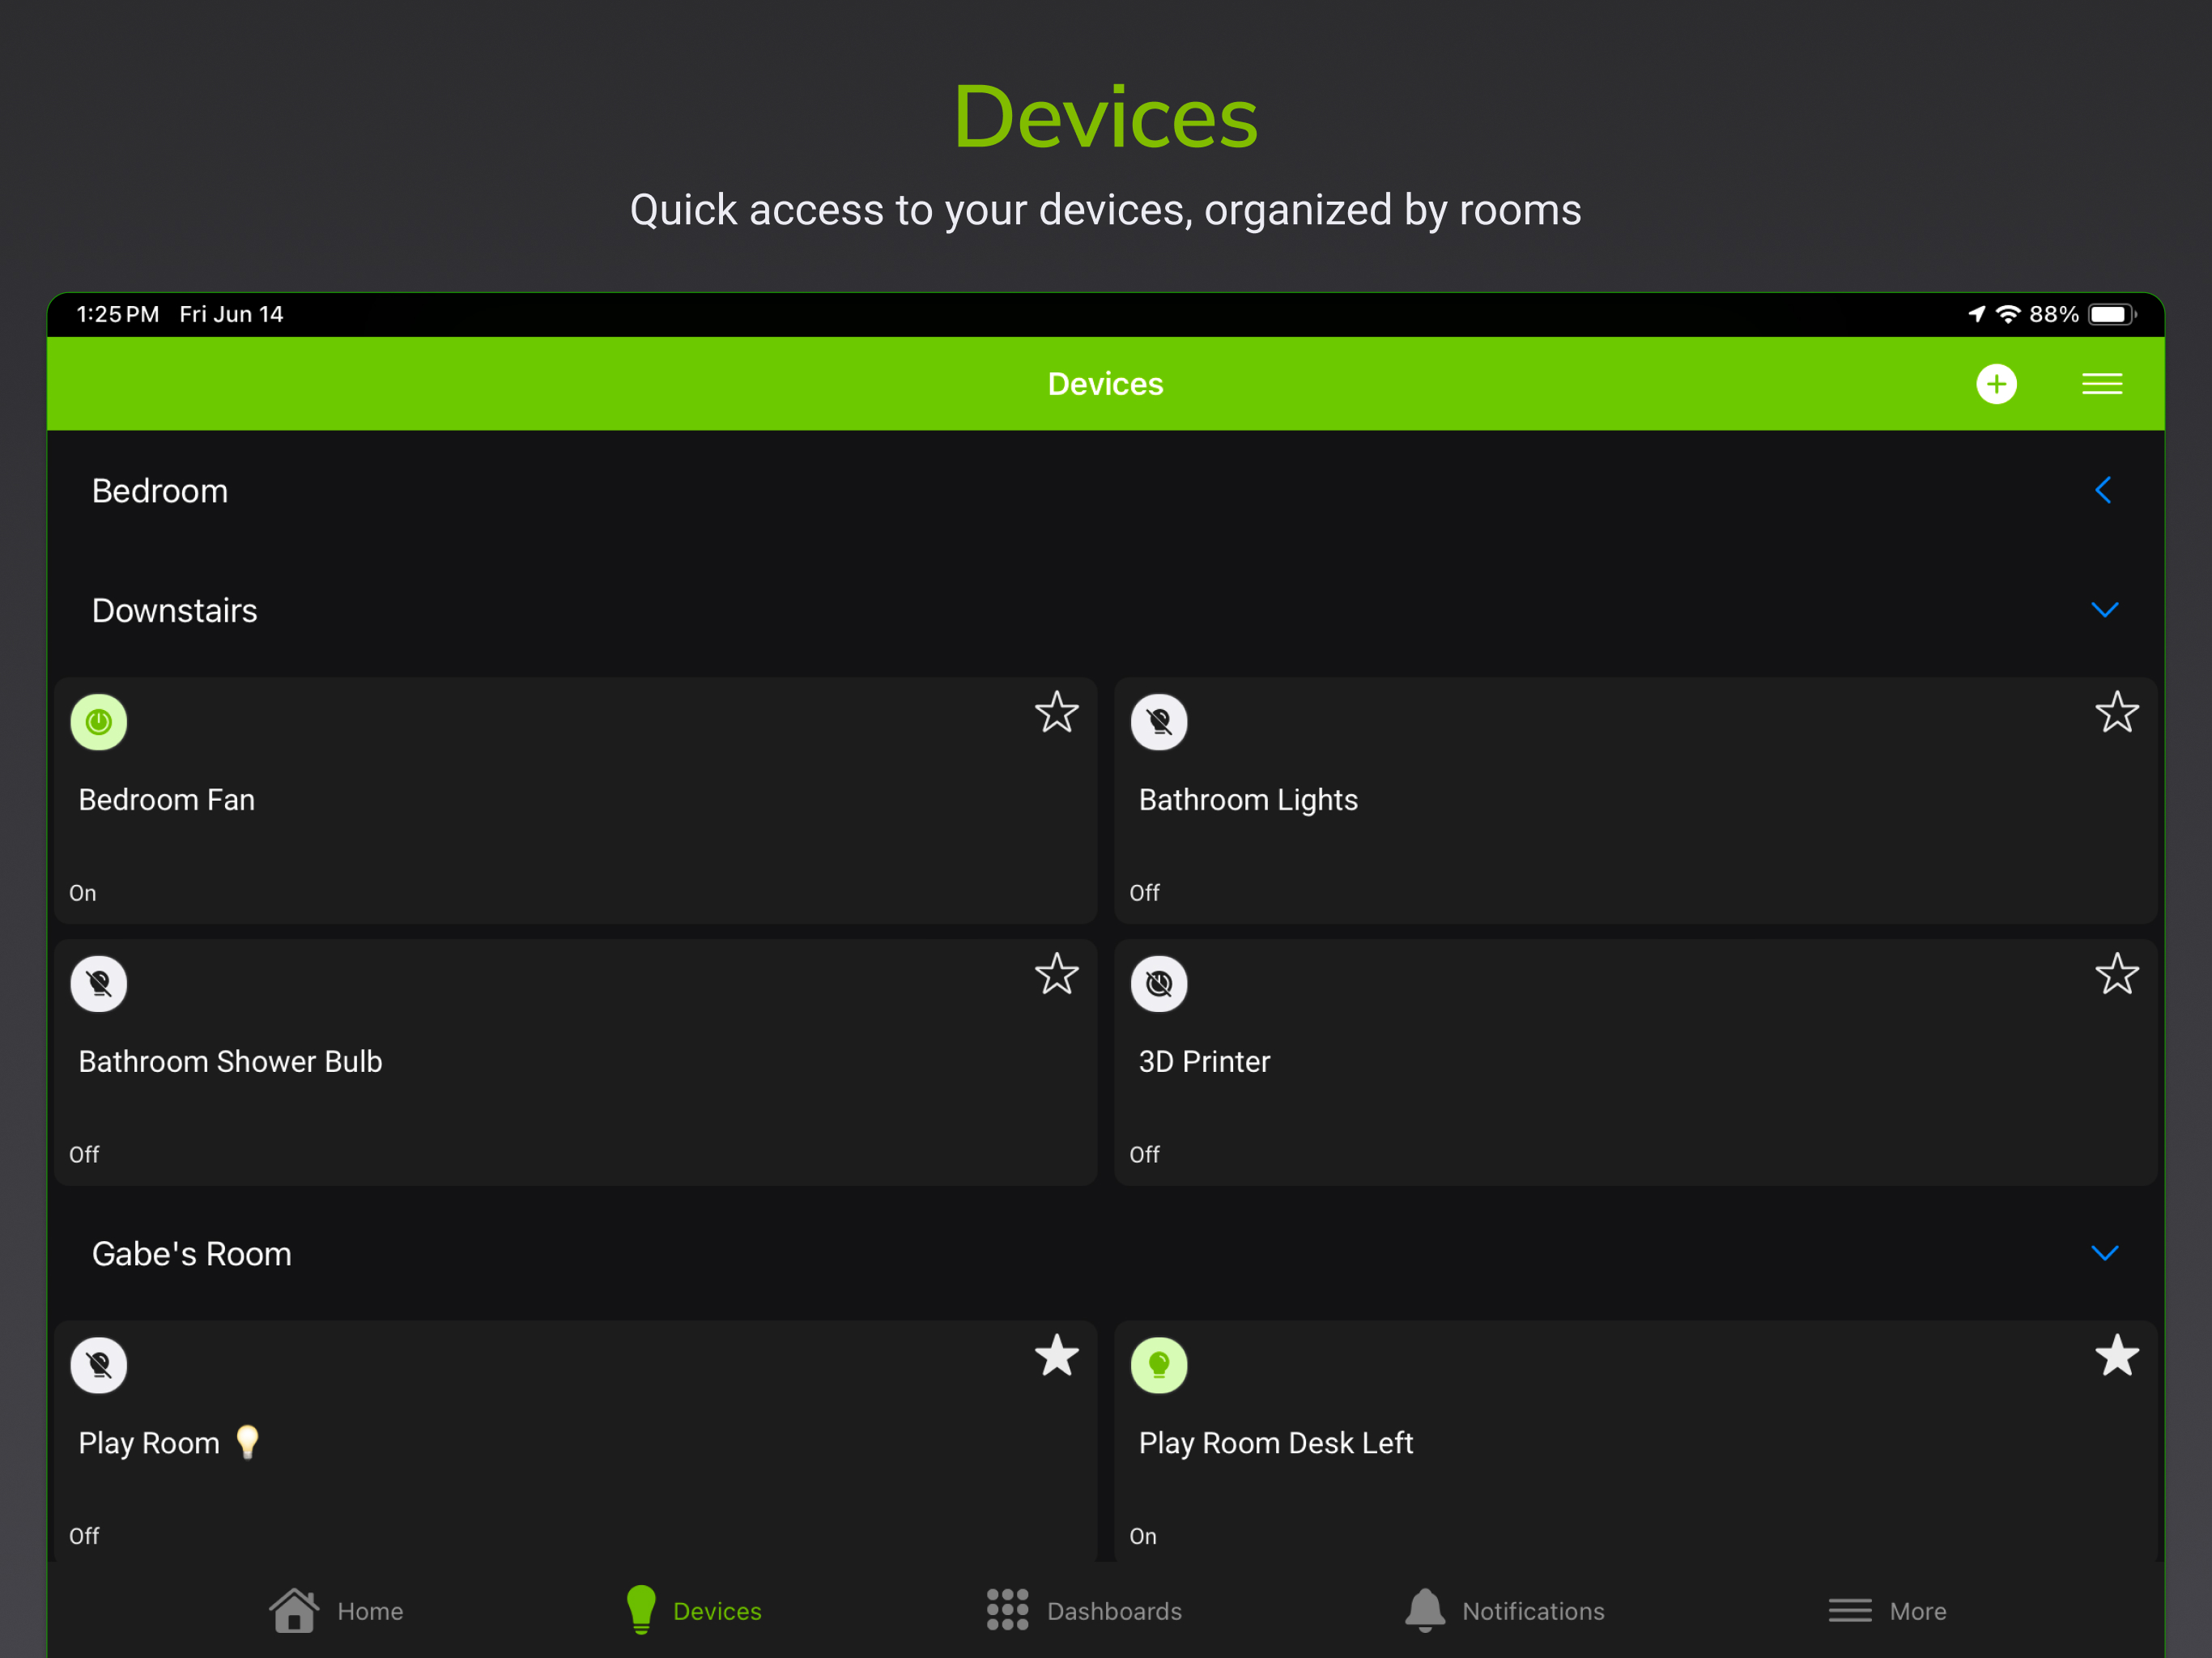Select the Gabe's Room header label

coord(192,1254)
